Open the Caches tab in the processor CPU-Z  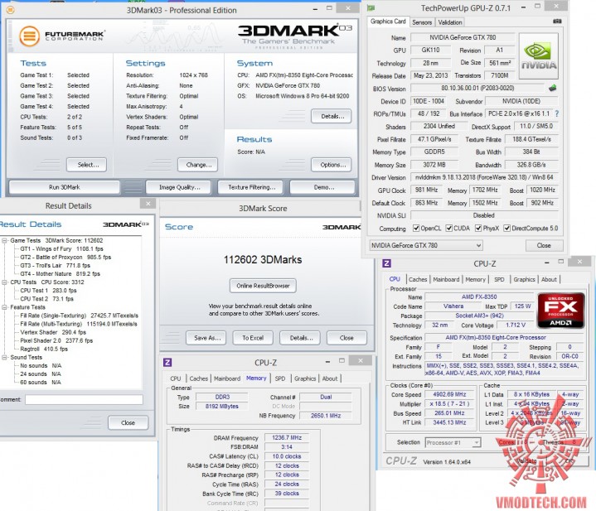[418, 279]
